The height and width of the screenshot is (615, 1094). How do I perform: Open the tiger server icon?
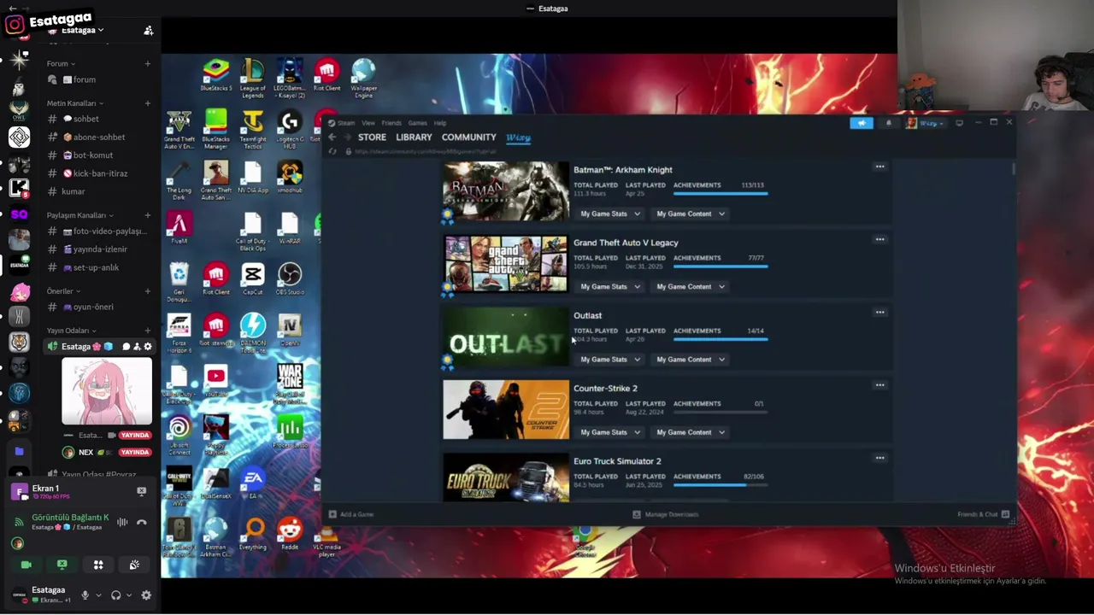click(x=19, y=342)
